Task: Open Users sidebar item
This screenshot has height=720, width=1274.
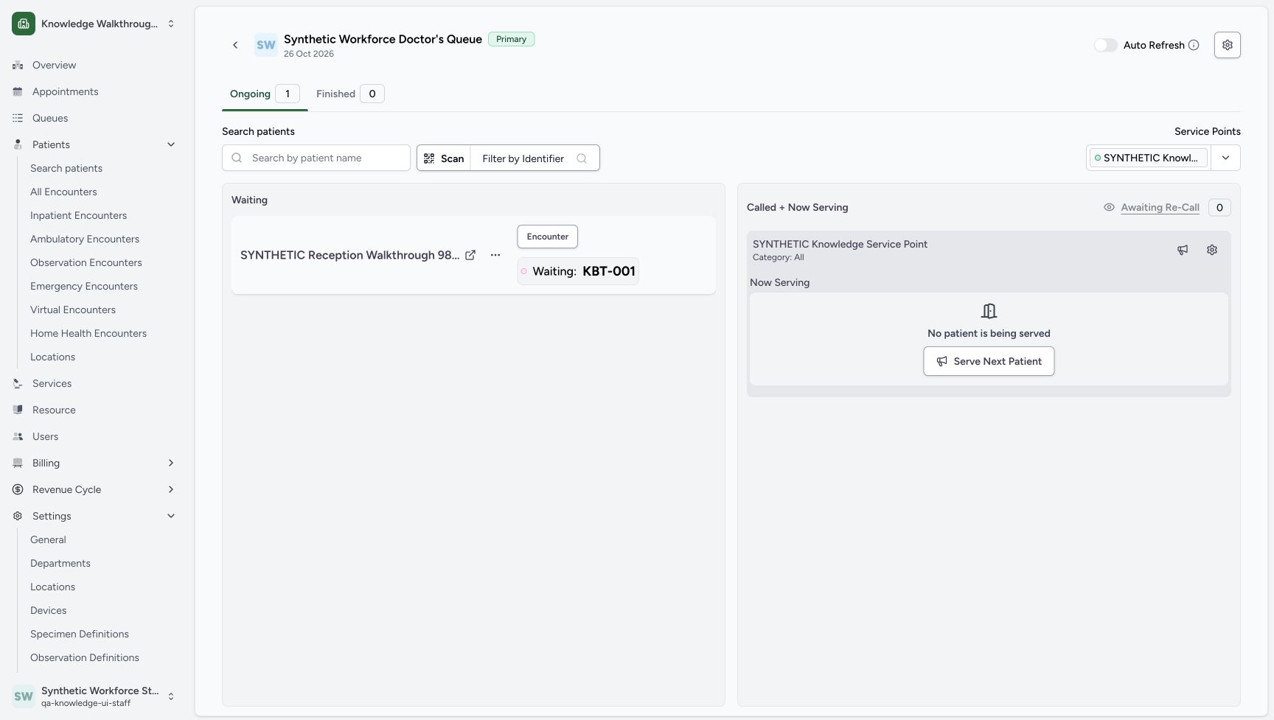Action: point(94,436)
